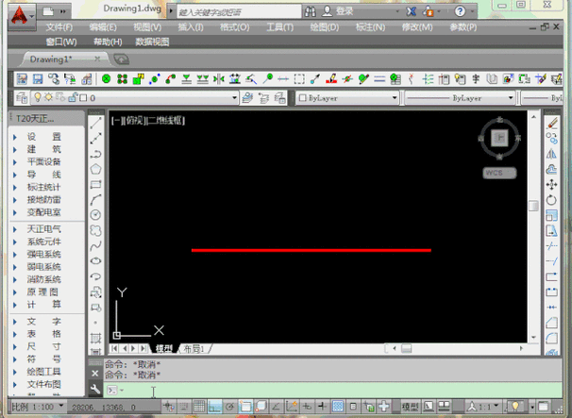The image size is (572, 418).
Task: Click the 登录 sign-in button
Action: tap(344, 11)
